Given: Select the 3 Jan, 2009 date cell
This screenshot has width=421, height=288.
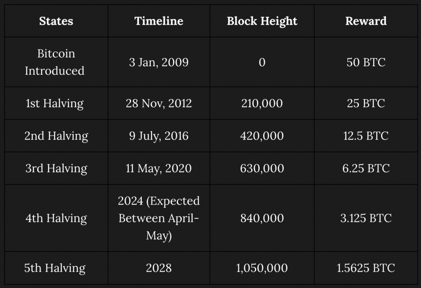Looking at the screenshot, I should 159,62.
